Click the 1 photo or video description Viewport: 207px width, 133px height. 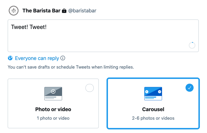tap(53, 118)
